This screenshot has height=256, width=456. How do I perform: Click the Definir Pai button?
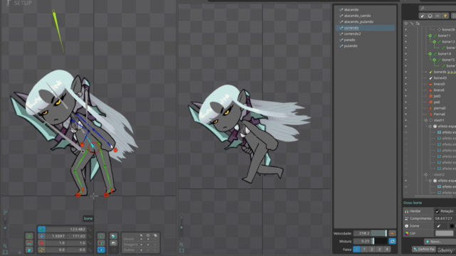click(x=423, y=249)
